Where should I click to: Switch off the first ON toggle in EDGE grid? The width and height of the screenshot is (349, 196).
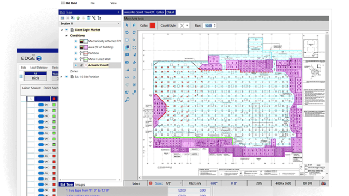43,105
